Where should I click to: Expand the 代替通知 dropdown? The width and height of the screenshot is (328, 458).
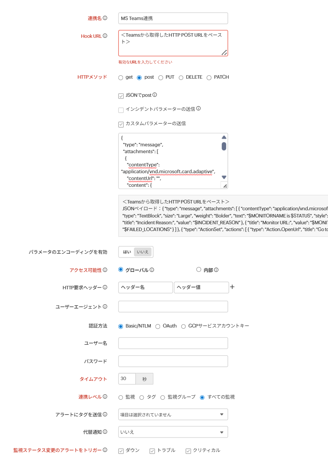(173, 432)
